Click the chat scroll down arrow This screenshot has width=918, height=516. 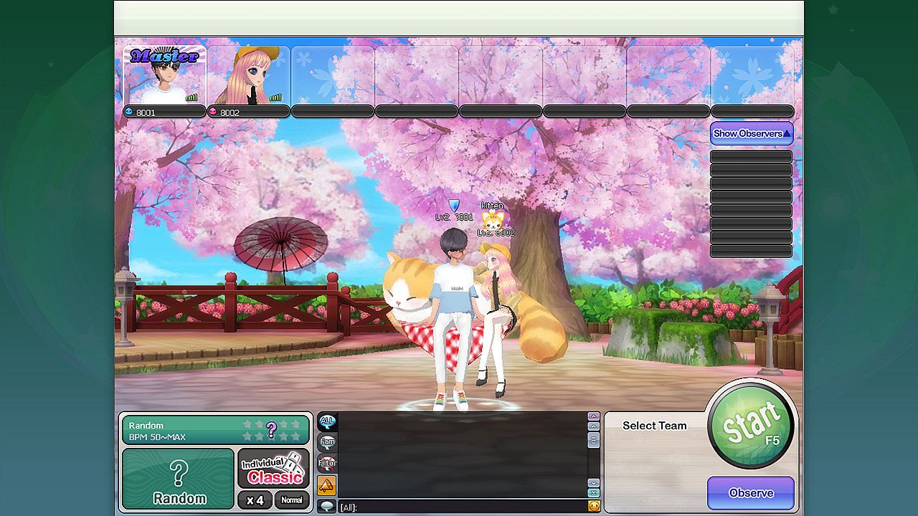click(593, 483)
